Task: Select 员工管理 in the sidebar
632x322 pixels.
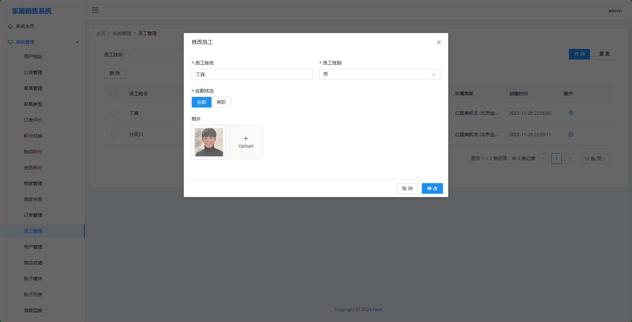Action: coord(42,231)
